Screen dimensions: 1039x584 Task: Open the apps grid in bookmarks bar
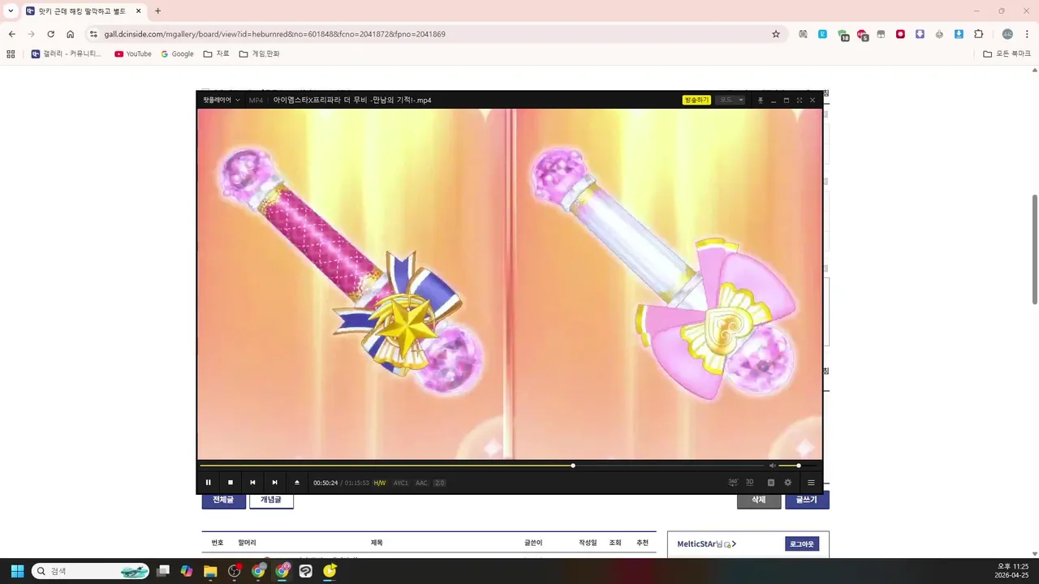(11, 54)
